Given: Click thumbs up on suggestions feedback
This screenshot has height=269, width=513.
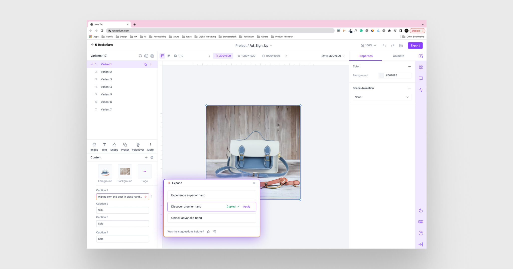Looking at the screenshot, I should click(208, 232).
